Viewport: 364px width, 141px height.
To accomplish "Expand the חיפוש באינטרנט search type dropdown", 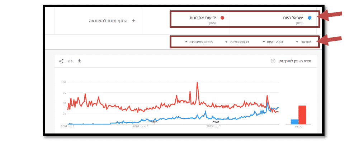I will [199, 42].
